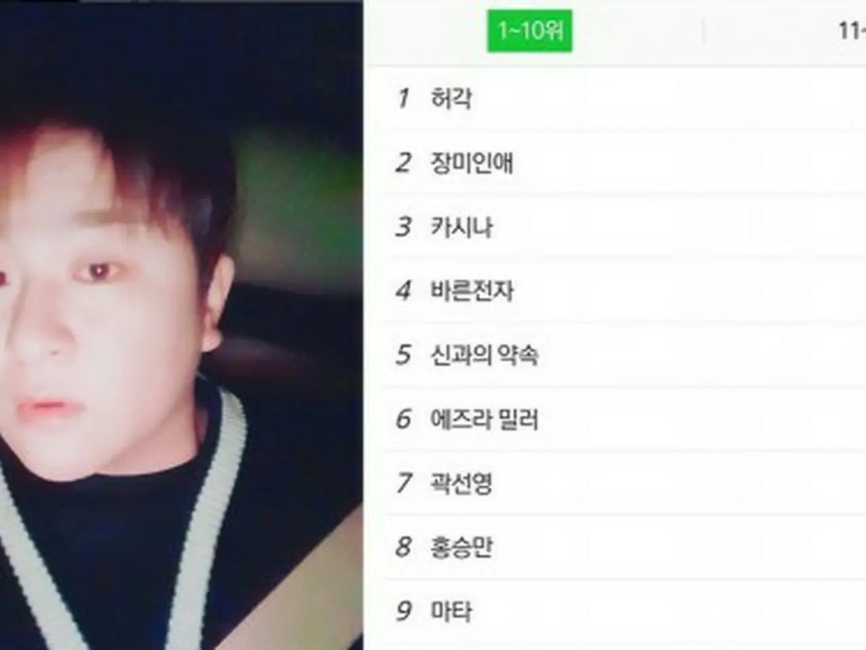
Task: Click rank number 1 in the list
Action: point(404,99)
